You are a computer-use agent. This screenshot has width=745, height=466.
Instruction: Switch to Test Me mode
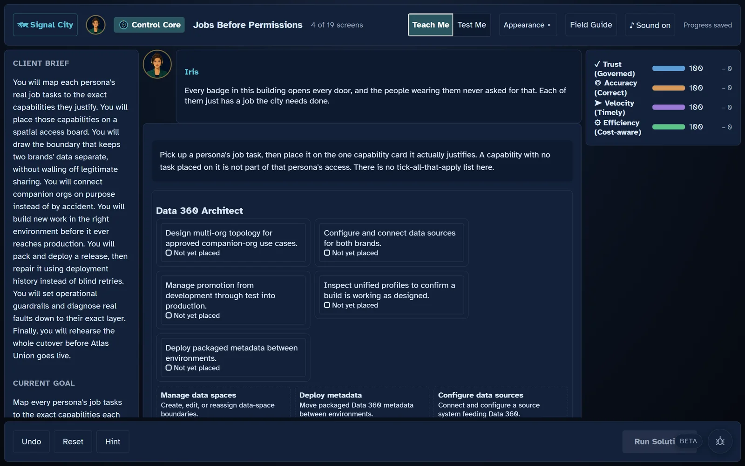click(472, 25)
